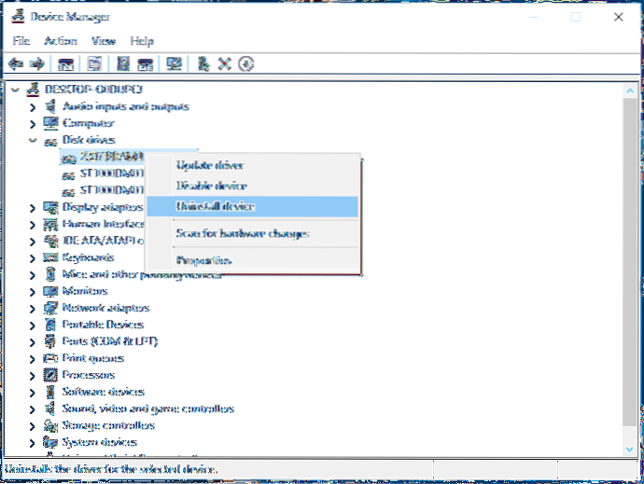The width and height of the screenshot is (644, 484).
Task: Click the Storage controllers category icon
Action: [50, 425]
